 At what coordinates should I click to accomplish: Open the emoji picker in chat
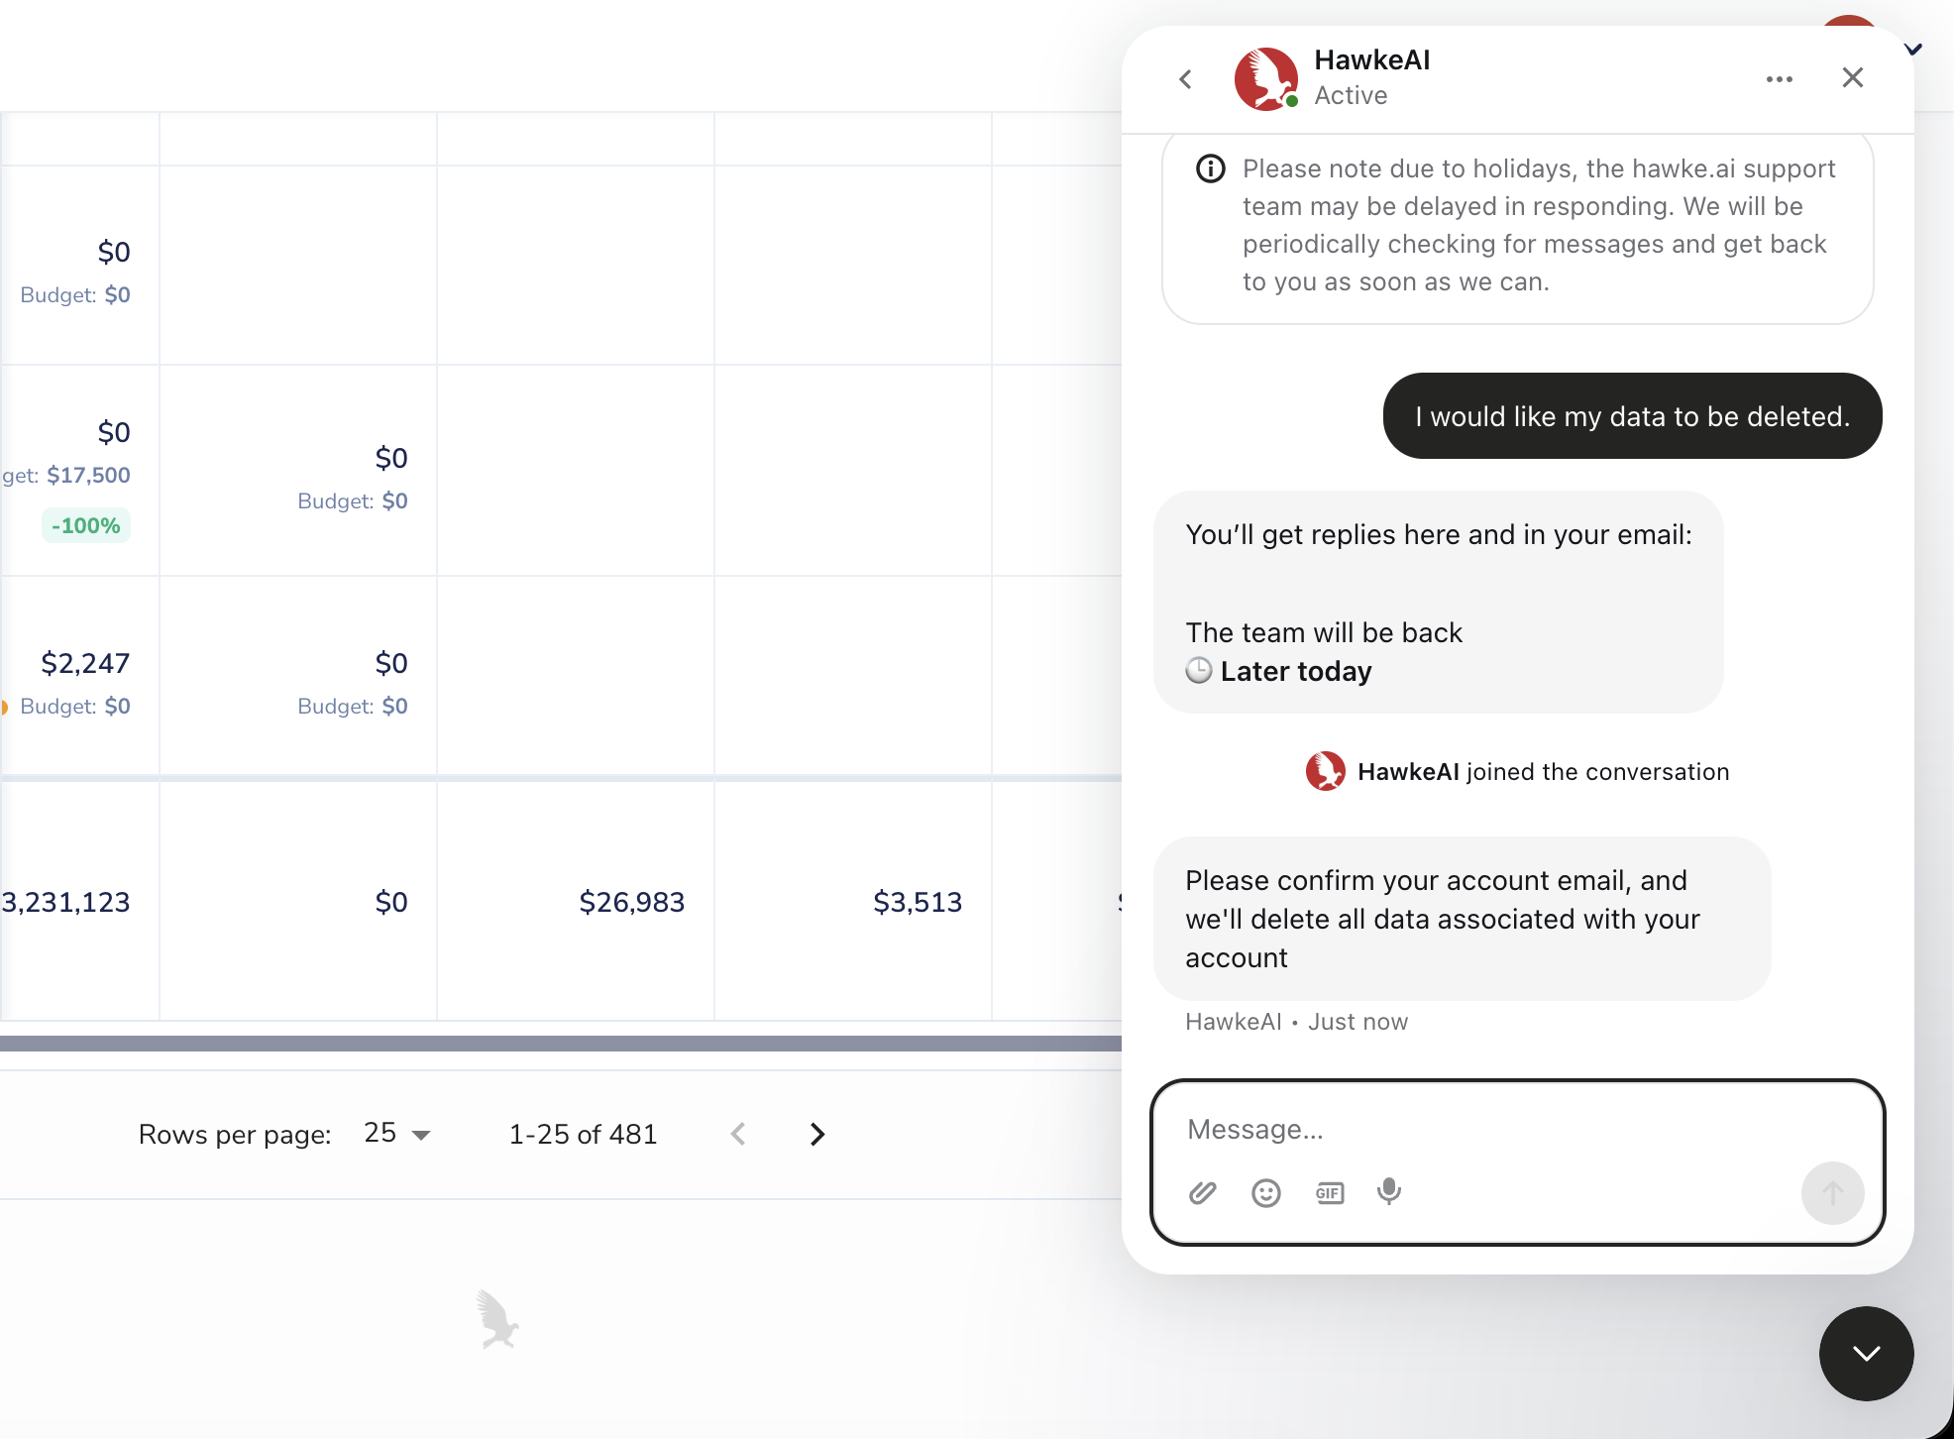[1265, 1192]
